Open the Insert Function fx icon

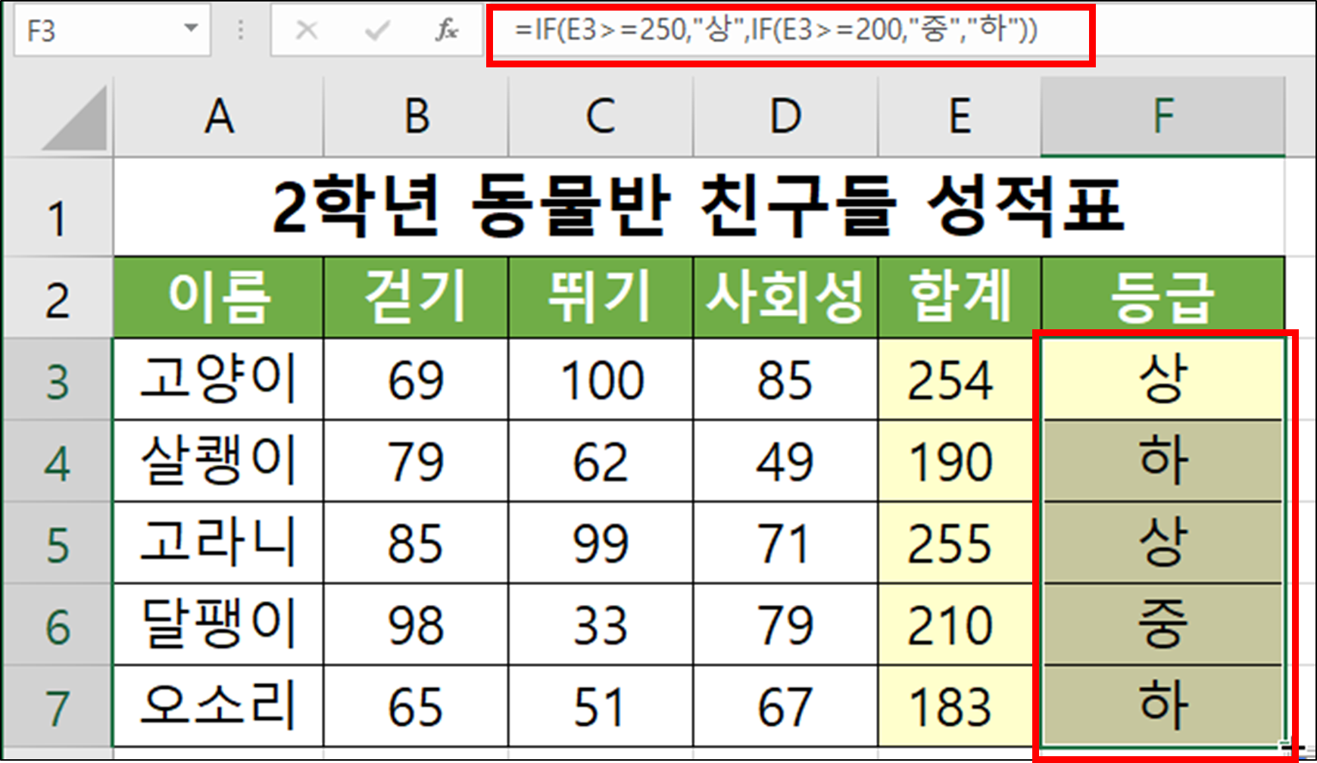coord(447,30)
